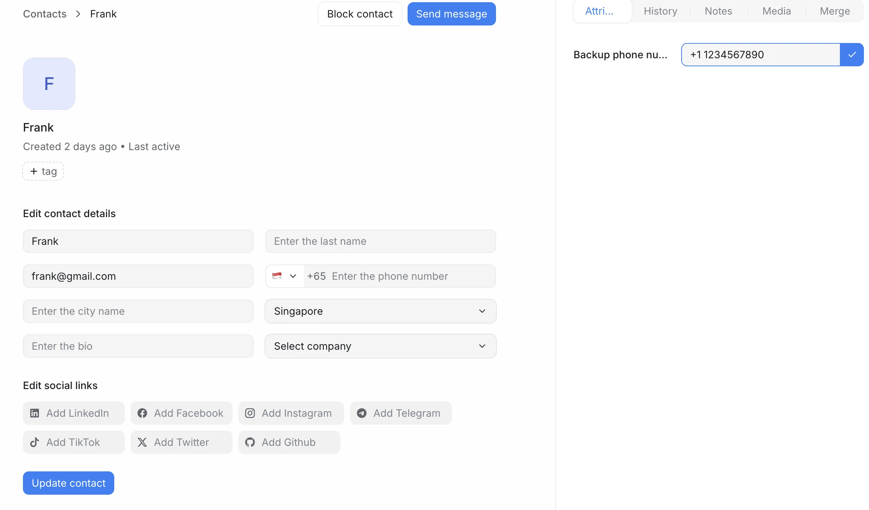The width and height of the screenshot is (869, 510).
Task: Open the phone country code flag dropdown
Action: [x=285, y=276]
